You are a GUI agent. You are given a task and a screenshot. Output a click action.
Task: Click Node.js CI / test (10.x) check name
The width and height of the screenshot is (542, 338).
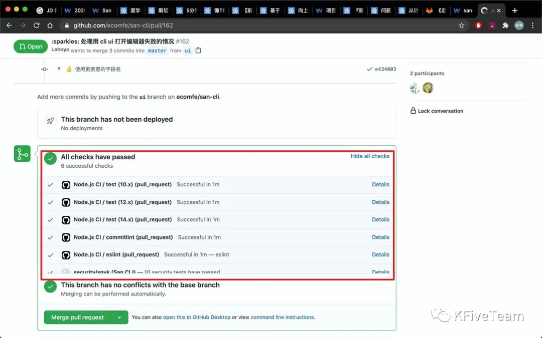click(123, 184)
